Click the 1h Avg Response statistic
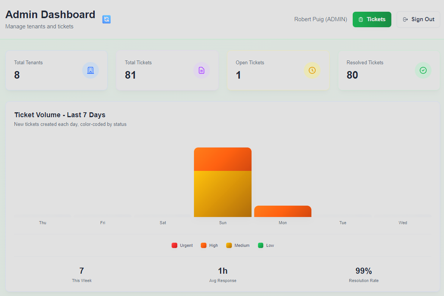The width and height of the screenshot is (444, 296). 222,274
